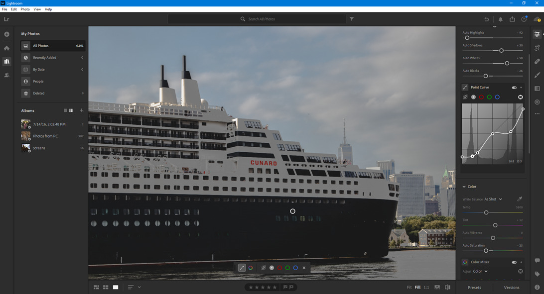Viewport: 544px width, 294px height.
Task: Click the Point Curve icon in floating toolbar
Action: click(x=242, y=268)
